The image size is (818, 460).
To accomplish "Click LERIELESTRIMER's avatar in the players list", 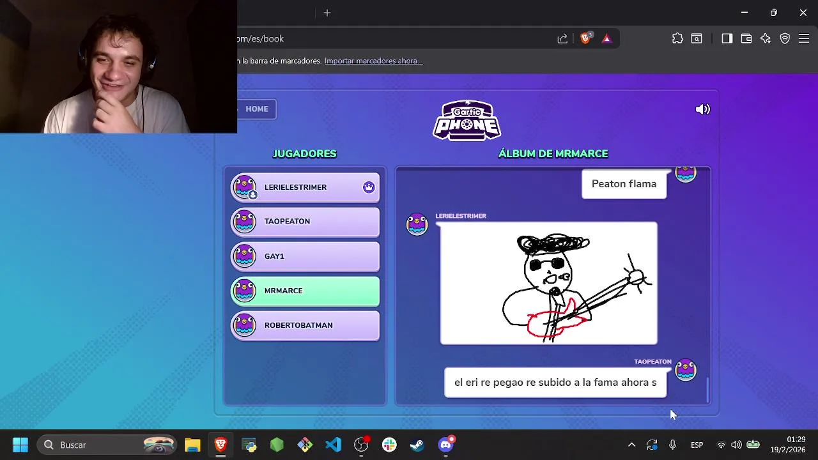I will tap(245, 187).
